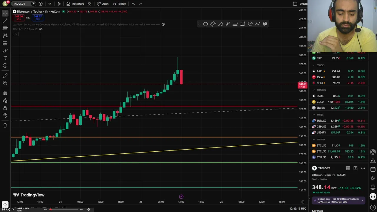Toggle stay in drawing mode
This screenshot has width=377, height=212.
click(x=5, y=101)
